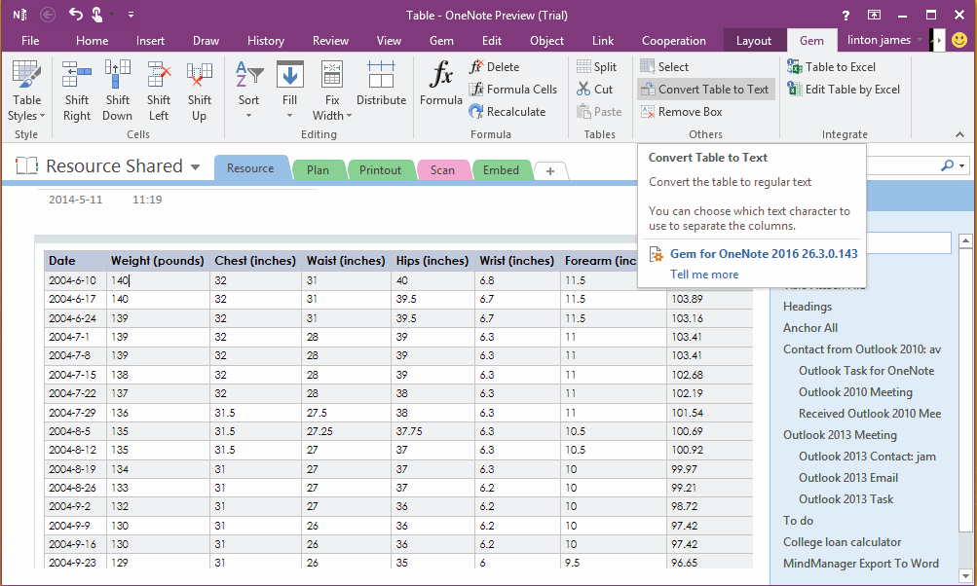Click Remove Box button
Screen dimensions: 977x586
(682, 112)
